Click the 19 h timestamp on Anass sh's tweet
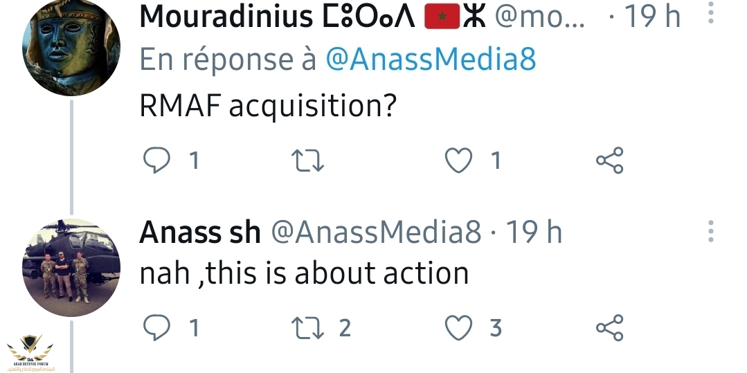The height and width of the screenshot is (373, 747). (534, 233)
